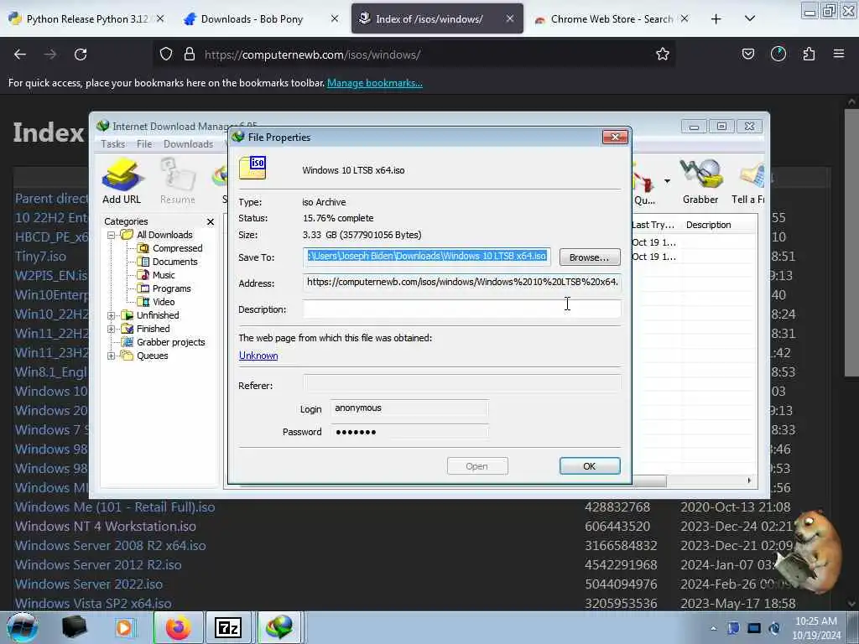Open the list all tabs dropdown

750,18
